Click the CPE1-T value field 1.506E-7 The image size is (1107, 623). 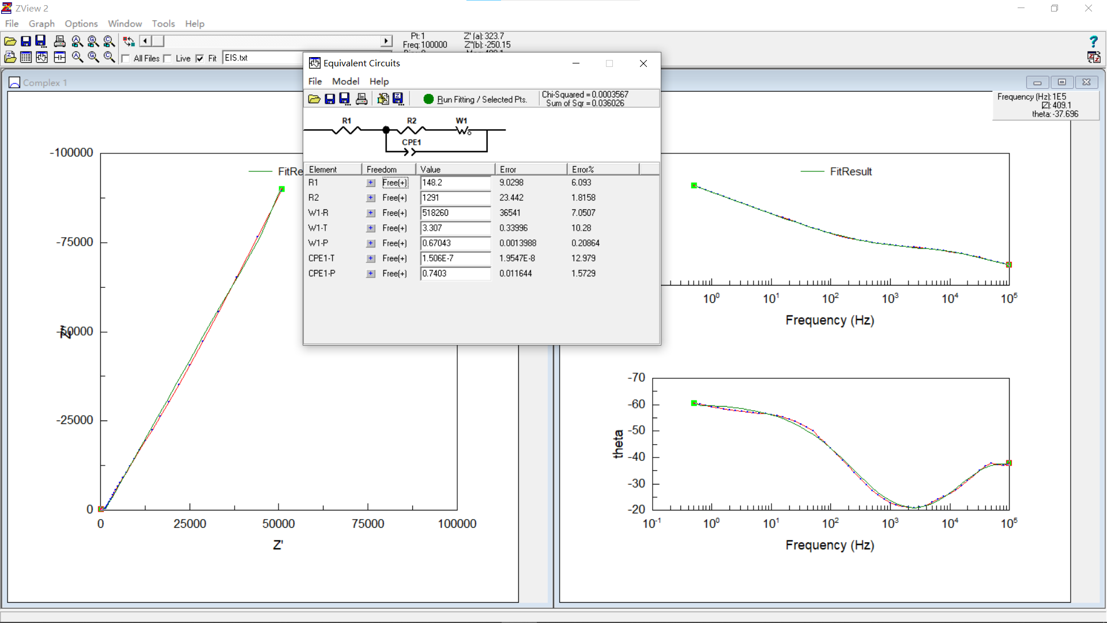click(x=455, y=258)
